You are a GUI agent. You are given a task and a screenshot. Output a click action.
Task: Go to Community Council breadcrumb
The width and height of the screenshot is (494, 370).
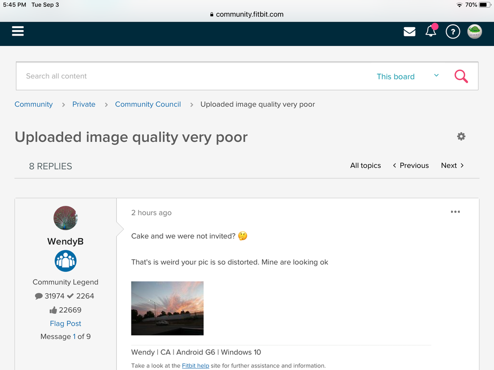pyautogui.click(x=148, y=104)
